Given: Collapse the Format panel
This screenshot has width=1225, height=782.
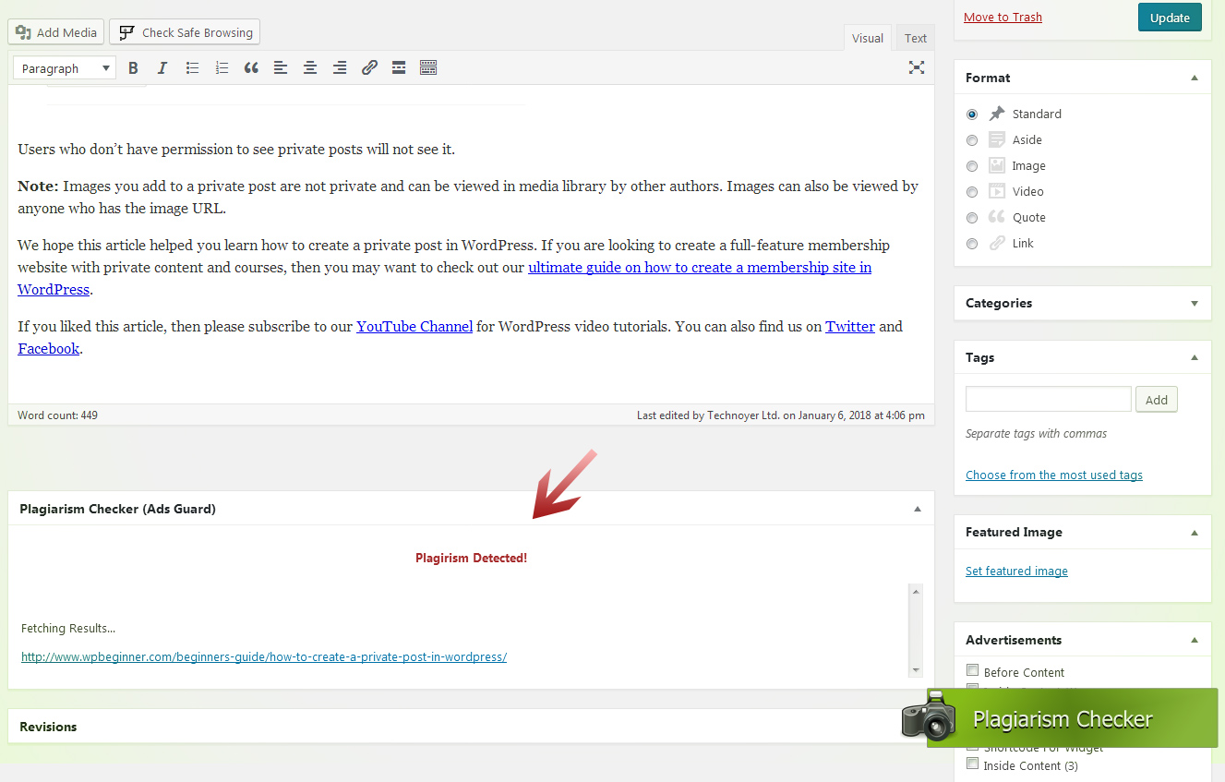Looking at the screenshot, I should (1195, 78).
